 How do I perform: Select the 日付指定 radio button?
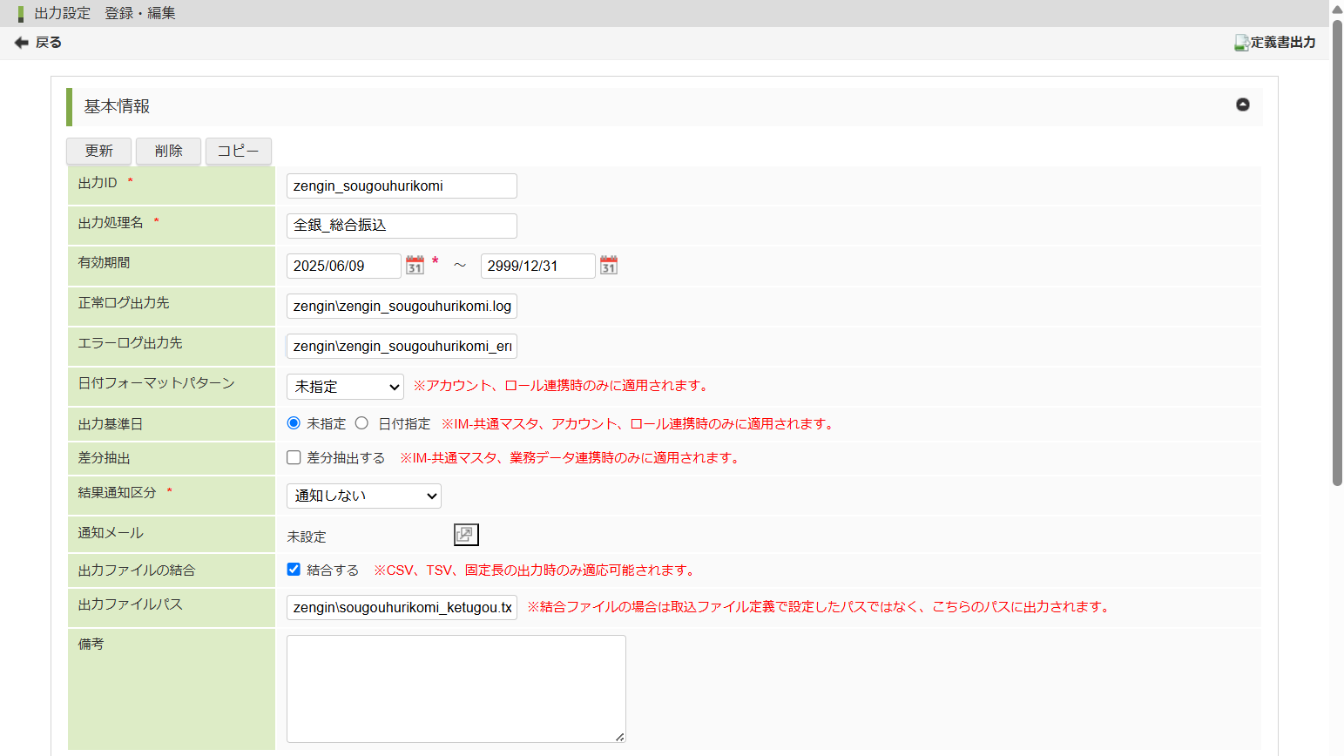(361, 423)
